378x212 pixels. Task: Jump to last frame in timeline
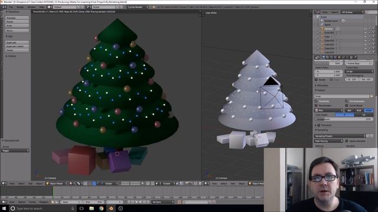point(148,202)
